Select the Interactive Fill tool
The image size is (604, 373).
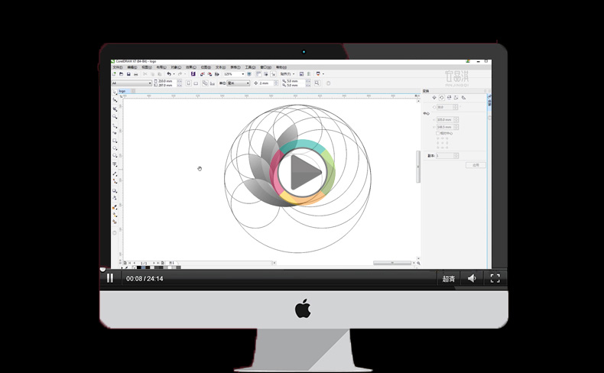click(115, 215)
